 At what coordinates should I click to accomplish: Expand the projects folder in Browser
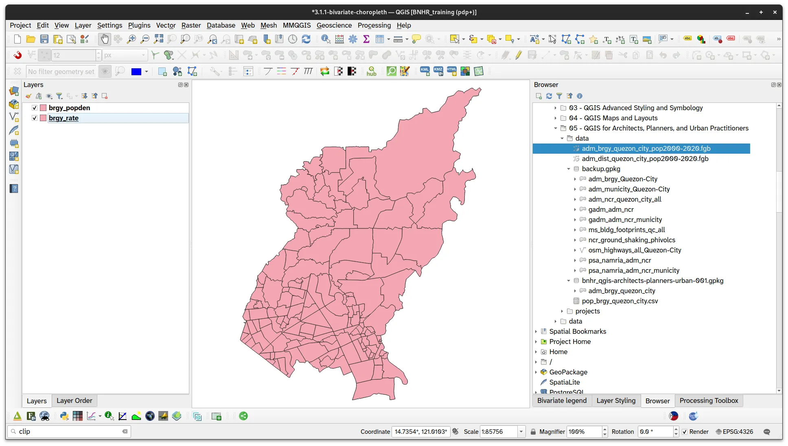click(x=562, y=311)
